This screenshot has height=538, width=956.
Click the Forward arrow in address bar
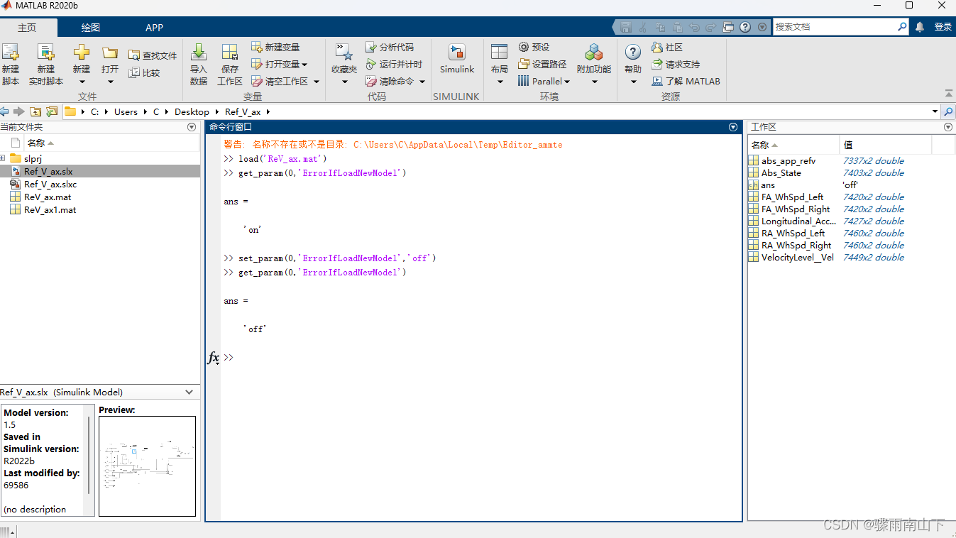[19, 111]
